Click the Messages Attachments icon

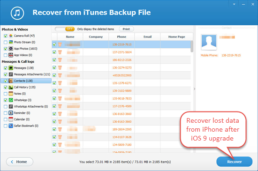(11, 74)
